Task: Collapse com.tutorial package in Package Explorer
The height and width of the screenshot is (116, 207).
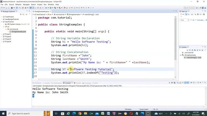Action: click(6, 29)
